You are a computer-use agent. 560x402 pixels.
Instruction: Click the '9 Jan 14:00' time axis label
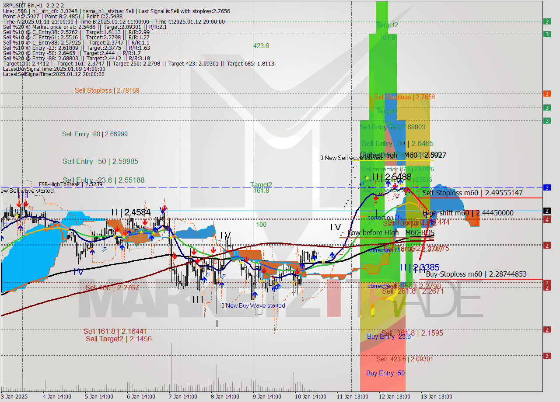click(267, 397)
